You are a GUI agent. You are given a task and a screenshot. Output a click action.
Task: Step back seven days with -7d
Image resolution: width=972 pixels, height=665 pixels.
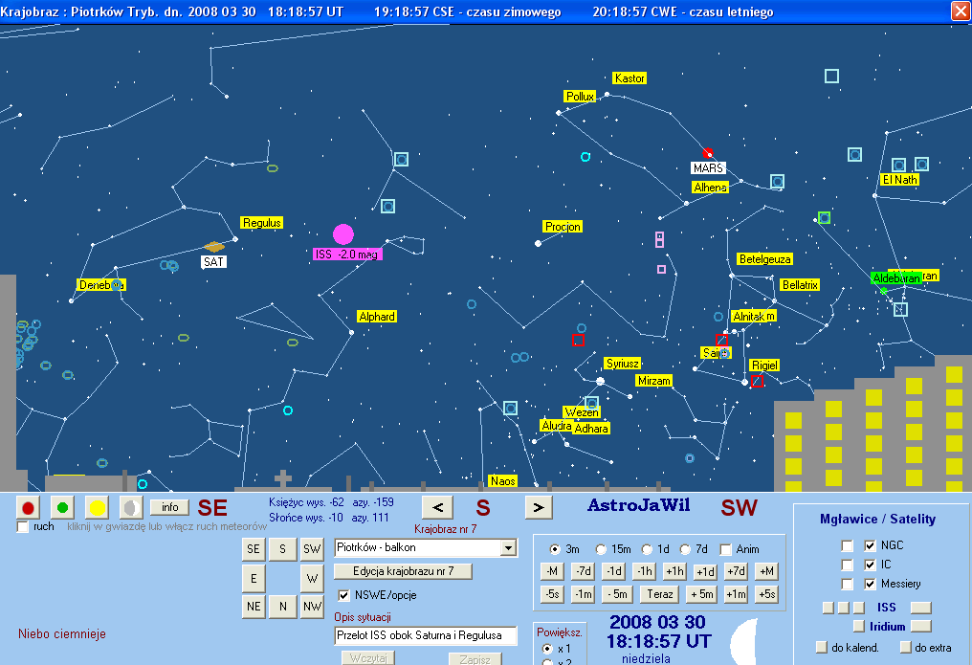point(583,571)
